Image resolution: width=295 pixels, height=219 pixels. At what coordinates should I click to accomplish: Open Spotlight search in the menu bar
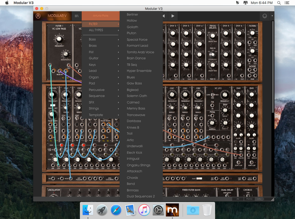[279, 3]
